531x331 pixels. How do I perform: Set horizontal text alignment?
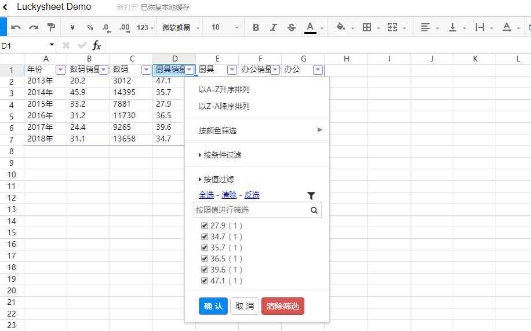click(x=425, y=27)
